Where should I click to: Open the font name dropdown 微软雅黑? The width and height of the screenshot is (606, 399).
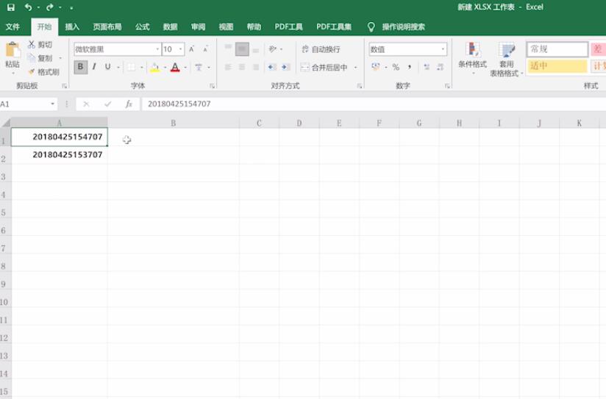click(157, 49)
